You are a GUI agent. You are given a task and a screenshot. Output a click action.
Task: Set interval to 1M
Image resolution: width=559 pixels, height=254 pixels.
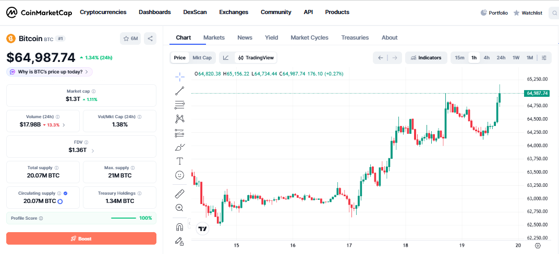pyautogui.click(x=530, y=58)
